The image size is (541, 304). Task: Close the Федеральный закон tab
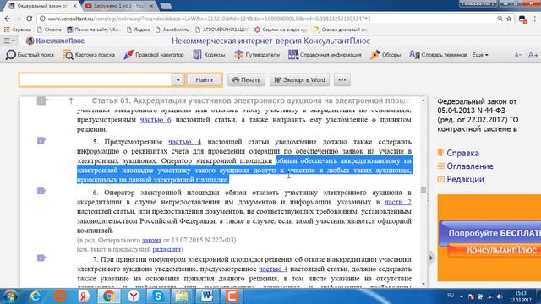(75, 6)
